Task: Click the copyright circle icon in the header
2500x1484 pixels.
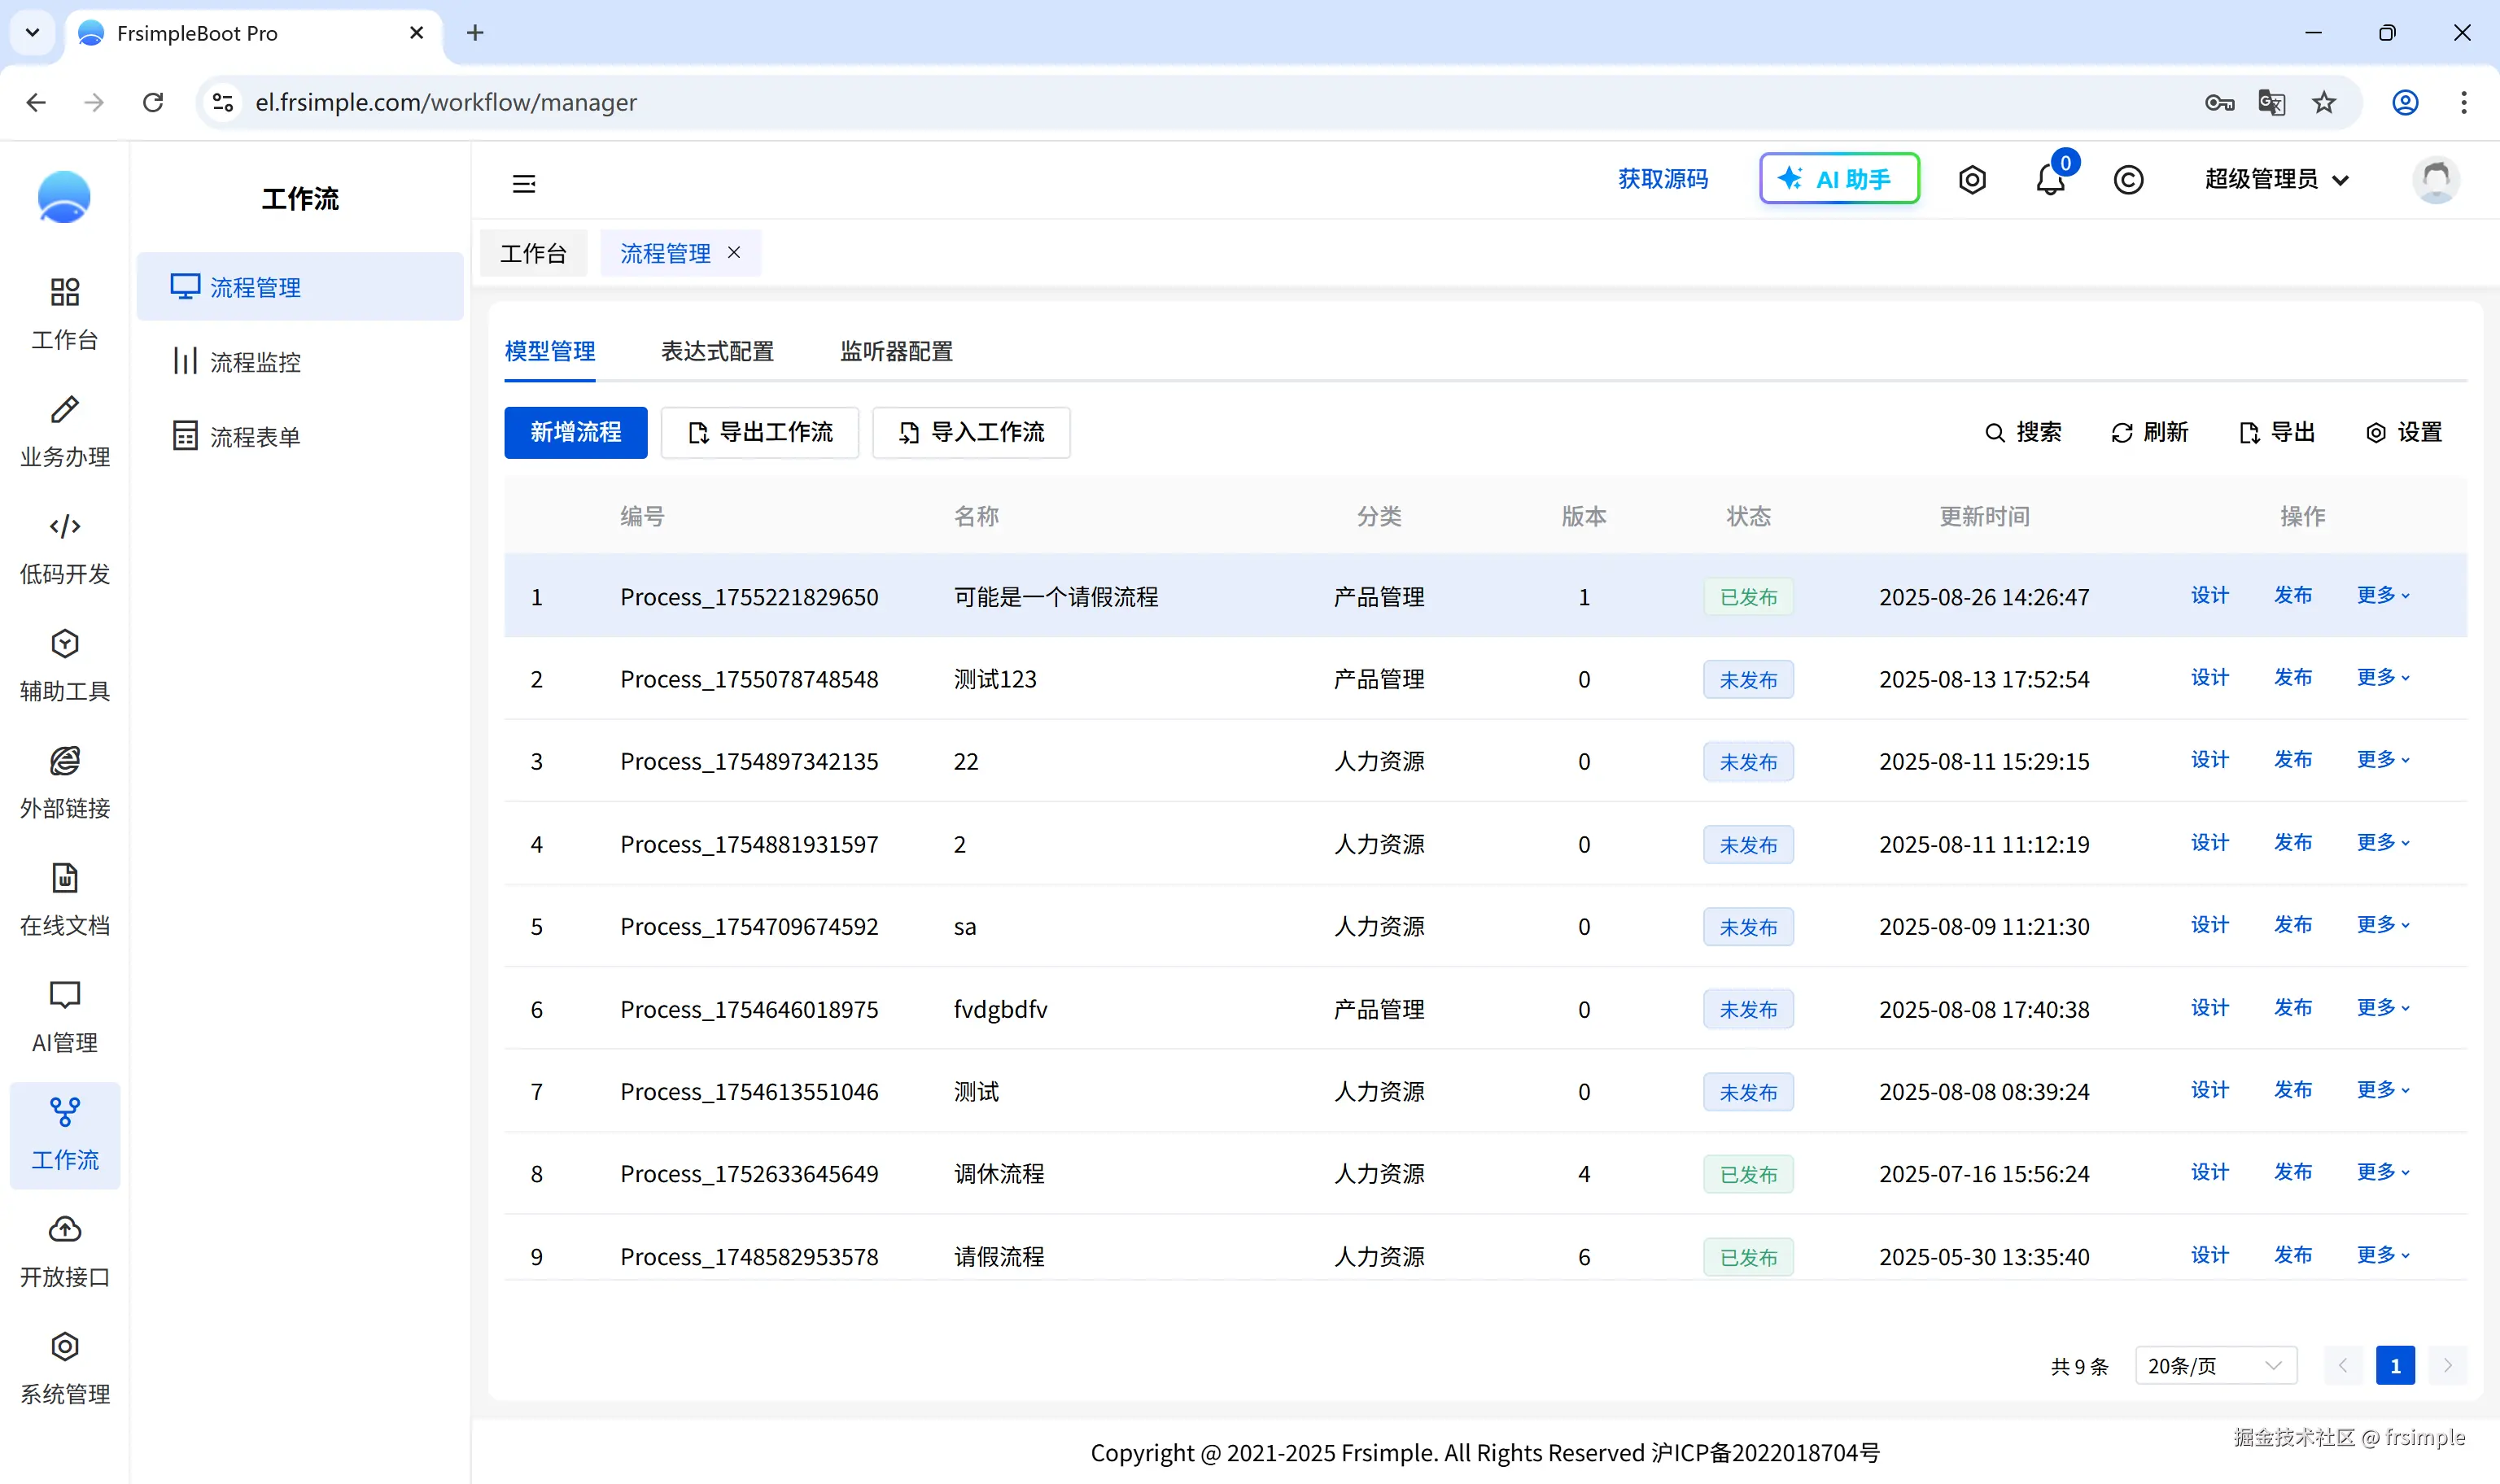Action: 2128,180
